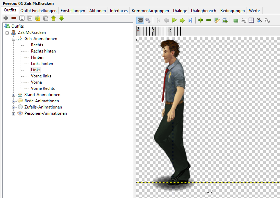Switch to the Outfits tab
Viewport: 280px width, 198px height.
click(10, 10)
